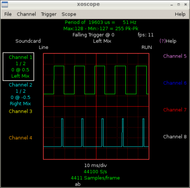Click the window system icon in title bar
Viewport: 190px width, 188px height.
pos(5,4)
